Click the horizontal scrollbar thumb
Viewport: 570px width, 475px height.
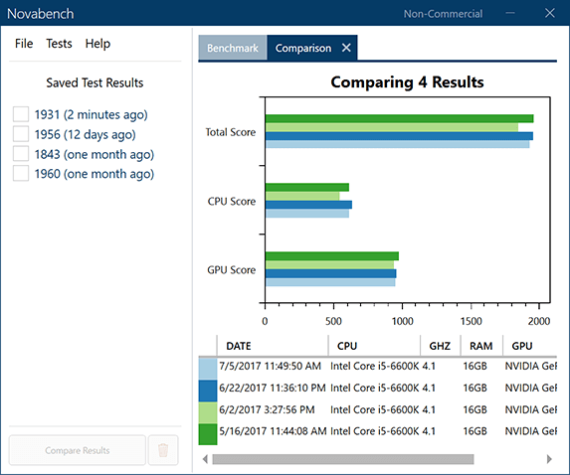pyautogui.click(x=343, y=459)
